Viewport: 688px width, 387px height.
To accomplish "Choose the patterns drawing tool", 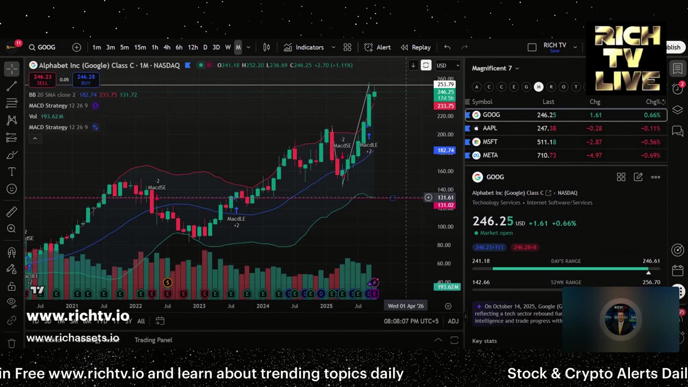I will click(x=11, y=120).
